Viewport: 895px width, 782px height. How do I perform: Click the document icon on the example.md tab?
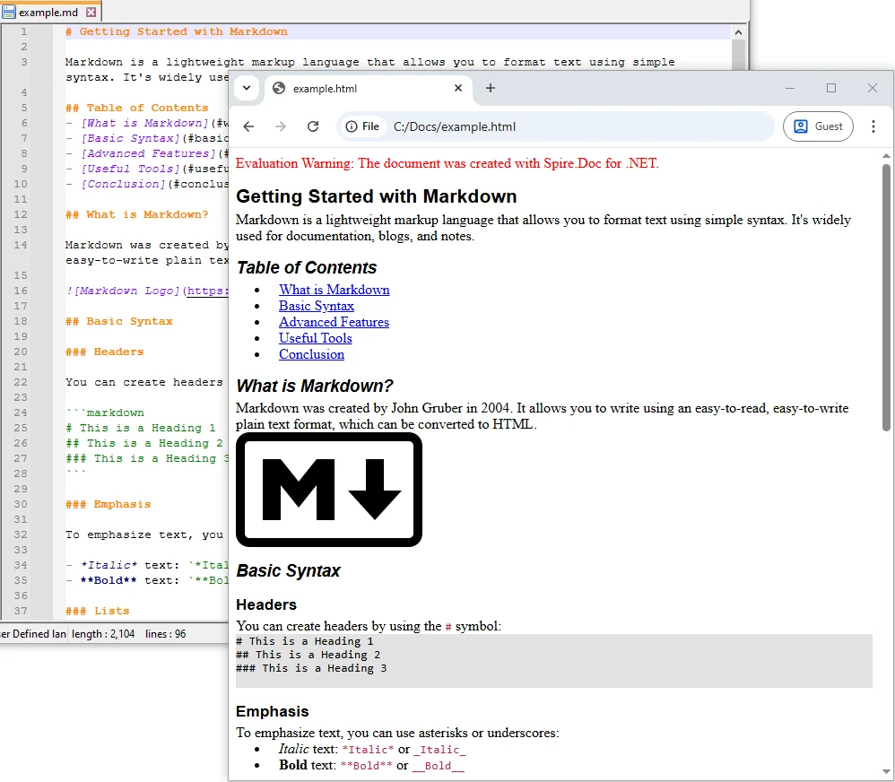(10, 13)
